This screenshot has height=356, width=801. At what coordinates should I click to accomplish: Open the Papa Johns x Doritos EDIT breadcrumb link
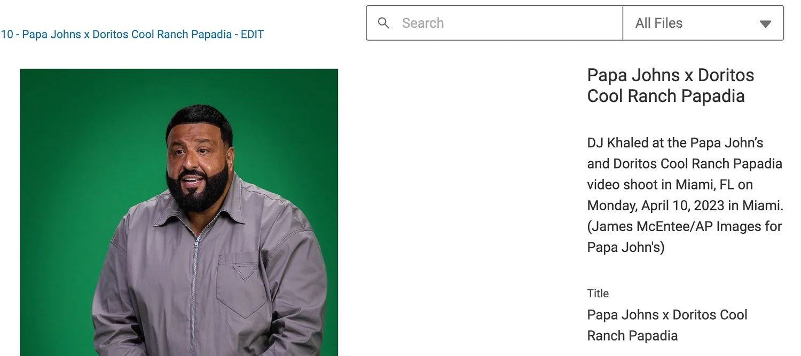pos(132,35)
